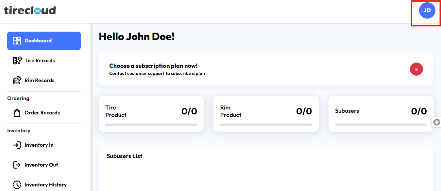Click the Subusers progress bar
Image resolution: width=441 pixels, height=191 pixels.
[381, 125]
